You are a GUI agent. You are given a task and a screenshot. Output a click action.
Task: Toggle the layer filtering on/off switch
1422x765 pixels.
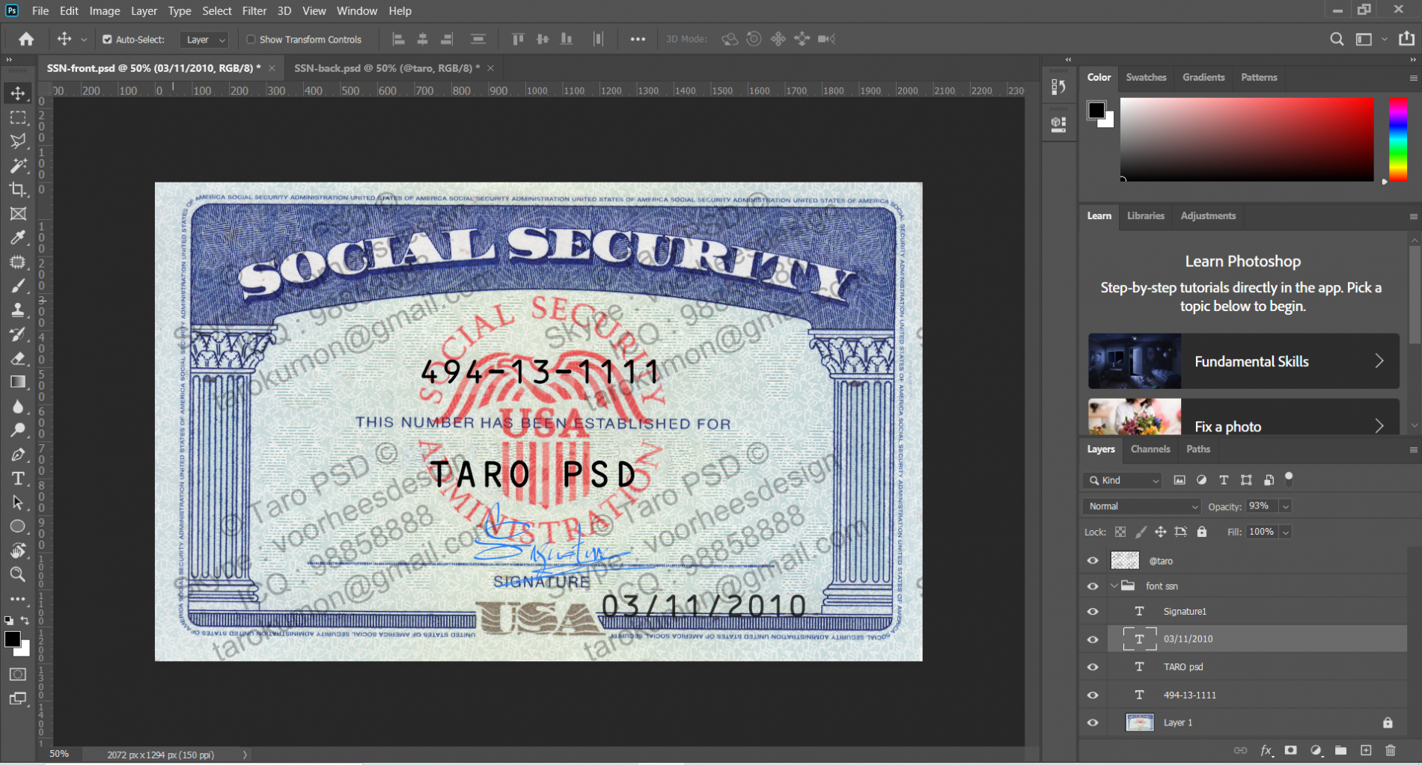(1289, 478)
